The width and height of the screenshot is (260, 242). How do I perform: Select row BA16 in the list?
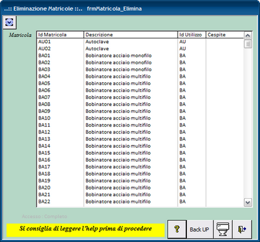coord(140,160)
